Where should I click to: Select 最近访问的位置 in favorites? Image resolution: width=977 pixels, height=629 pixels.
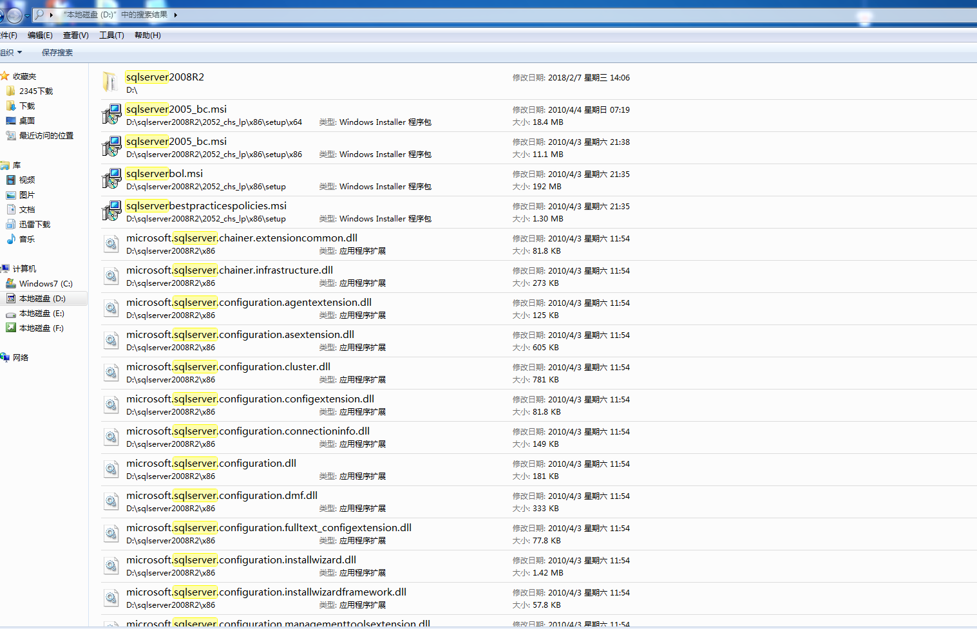(46, 135)
